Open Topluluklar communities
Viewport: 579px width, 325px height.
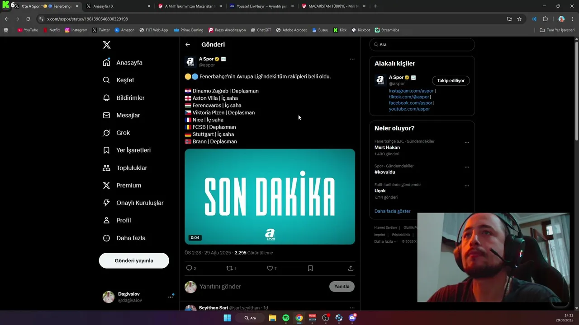[125, 168]
